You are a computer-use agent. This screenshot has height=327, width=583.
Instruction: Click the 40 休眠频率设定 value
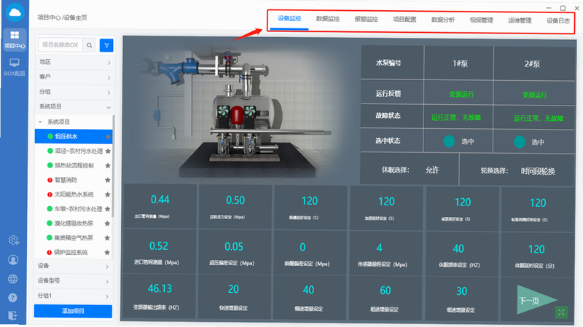[458, 248]
